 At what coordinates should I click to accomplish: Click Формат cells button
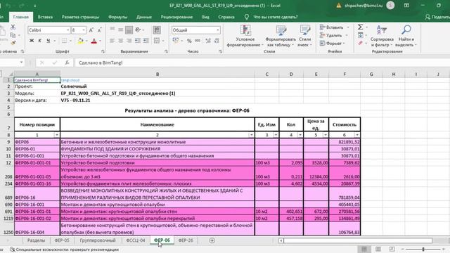pos(333,44)
